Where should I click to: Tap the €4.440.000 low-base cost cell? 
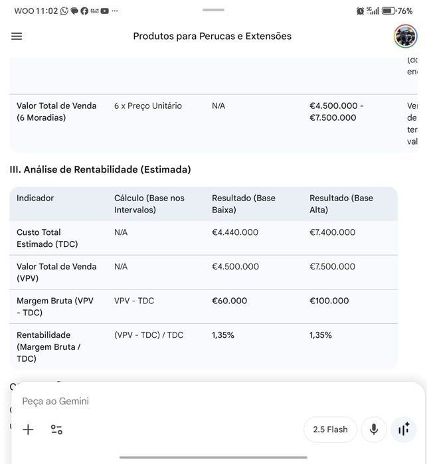235,232
